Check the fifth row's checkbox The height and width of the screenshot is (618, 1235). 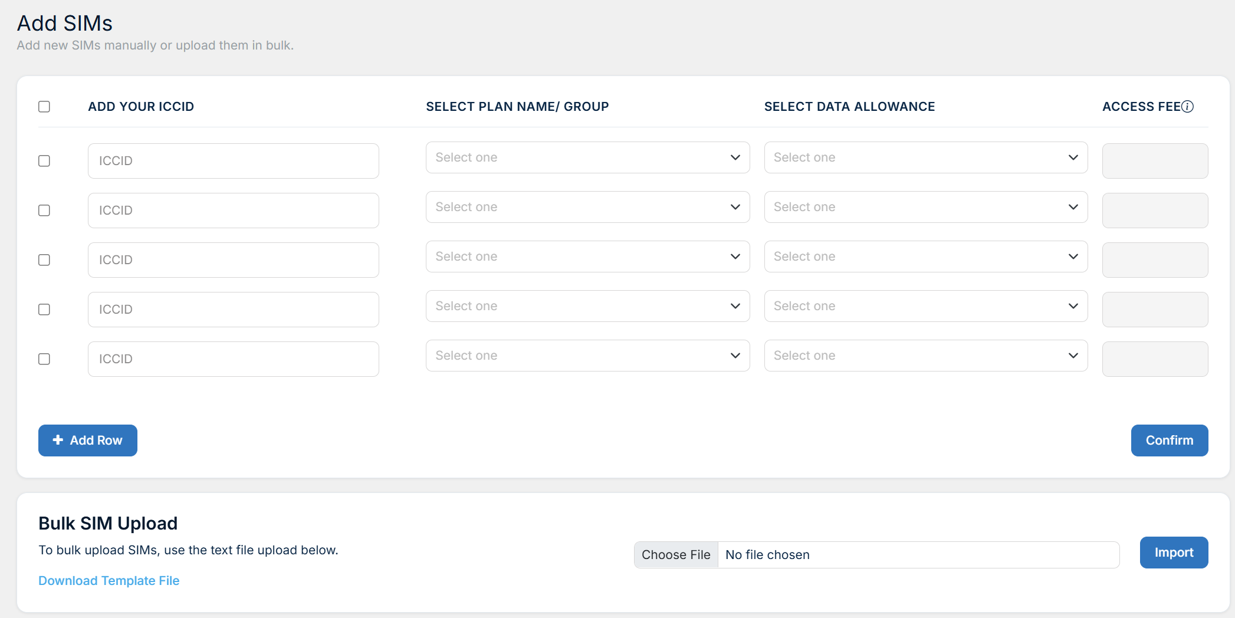click(x=44, y=359)
